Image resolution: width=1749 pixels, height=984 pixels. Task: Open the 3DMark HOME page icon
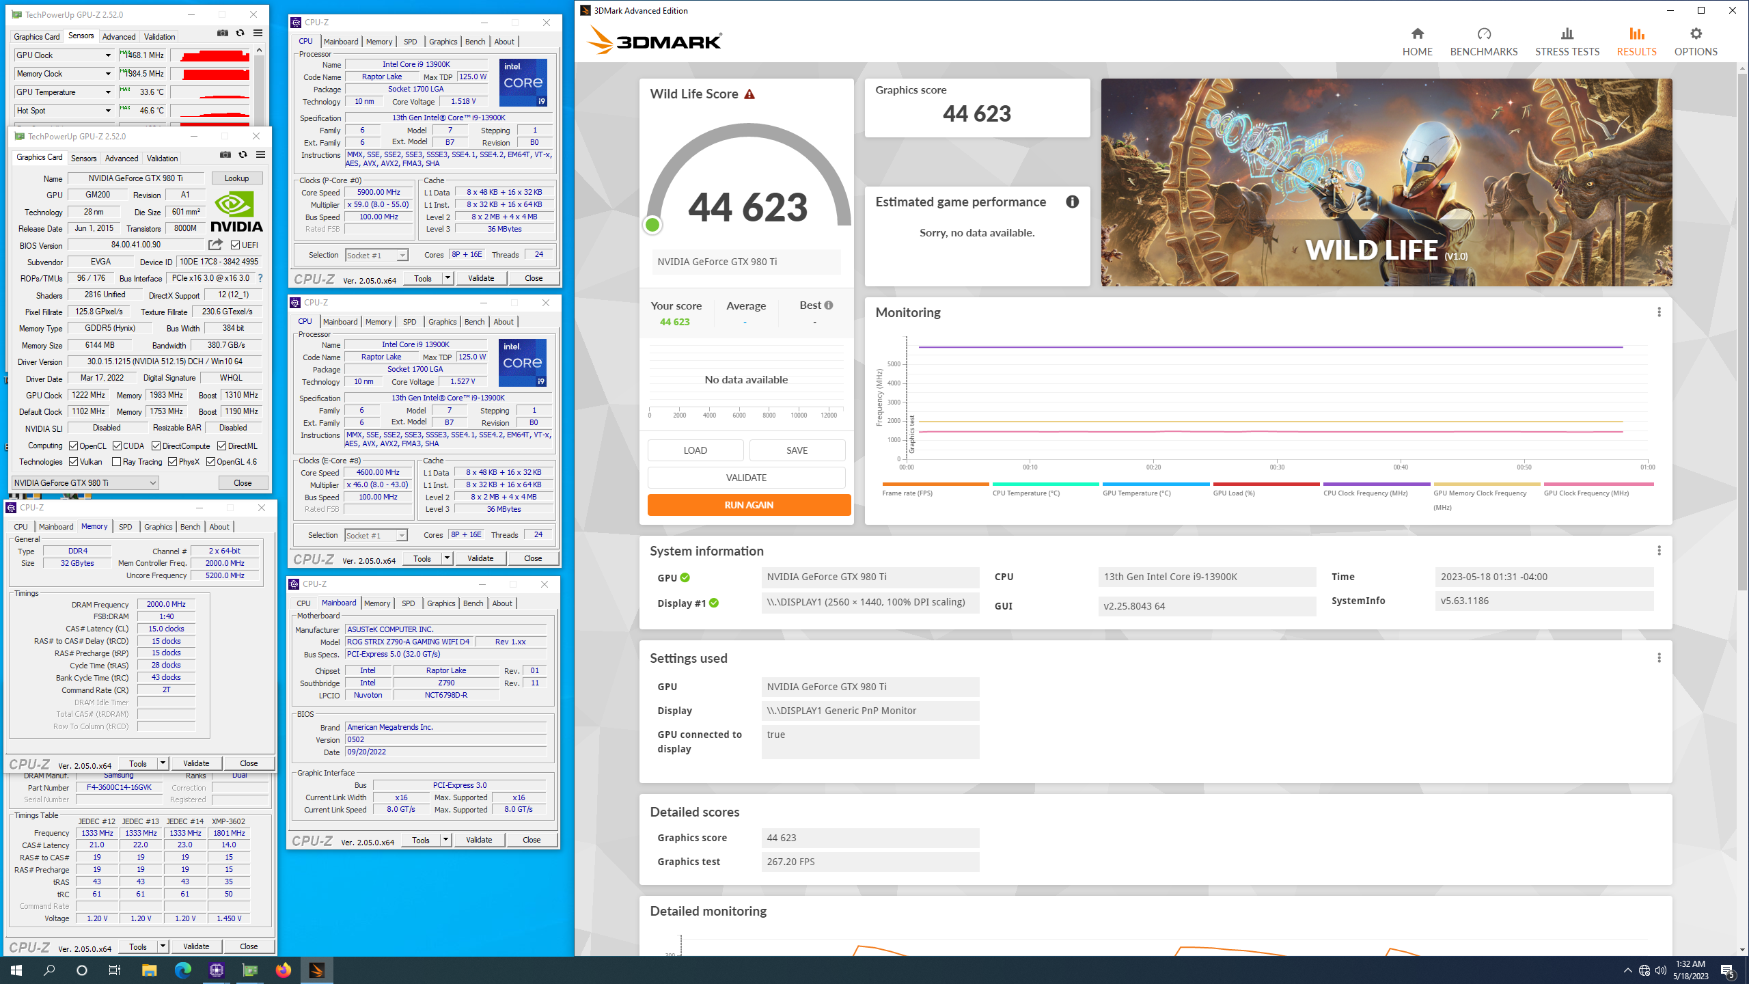click(1417, 33)
